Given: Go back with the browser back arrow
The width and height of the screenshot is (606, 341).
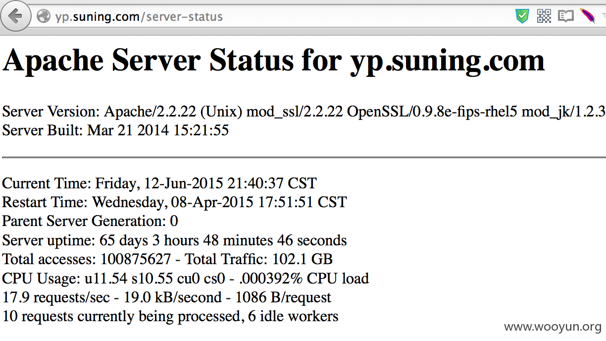Looking at the screenshot, I should coord(15,16).
